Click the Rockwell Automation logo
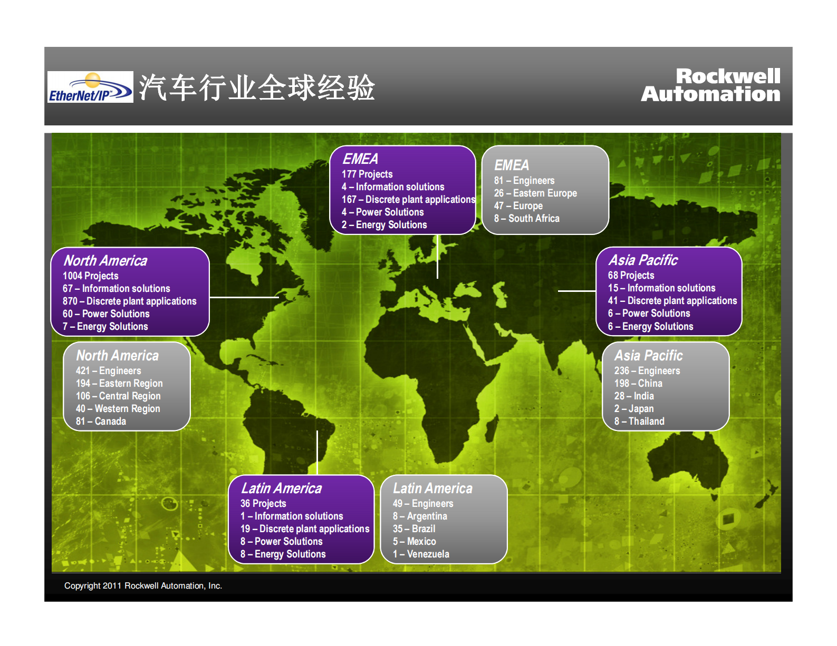Image resolution: width=837 pixels, height=646 pixels. [710, 85]
